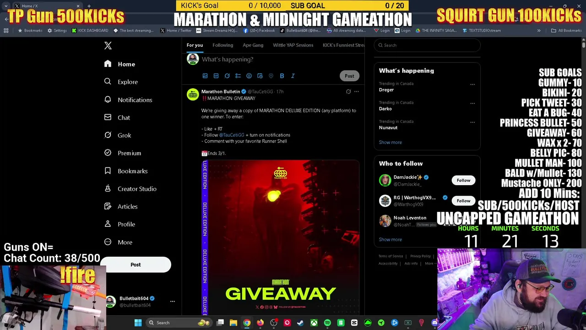
Task: Add a GIF to the new post
Action: coord(216,76)
